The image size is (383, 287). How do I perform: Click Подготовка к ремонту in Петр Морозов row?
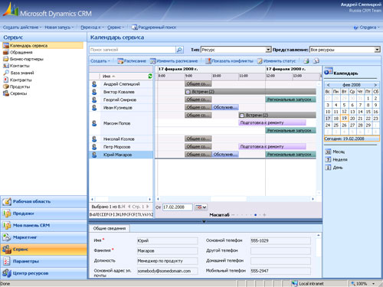tap(272, 147)
